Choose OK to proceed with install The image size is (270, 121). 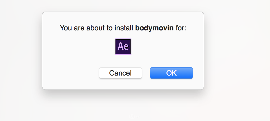click(171, 73)
